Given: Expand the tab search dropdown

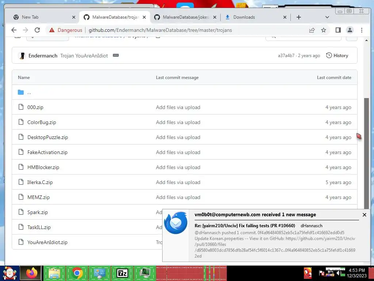Looking at the screenshot, I should click(327, 17).
